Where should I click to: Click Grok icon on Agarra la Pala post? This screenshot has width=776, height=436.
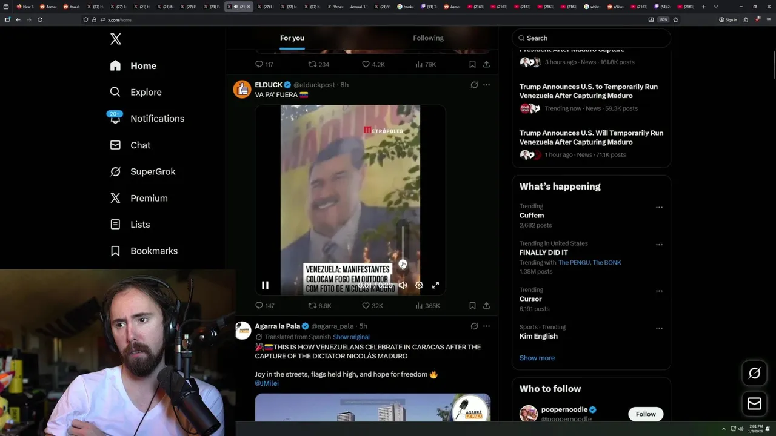tap(474, 326)
